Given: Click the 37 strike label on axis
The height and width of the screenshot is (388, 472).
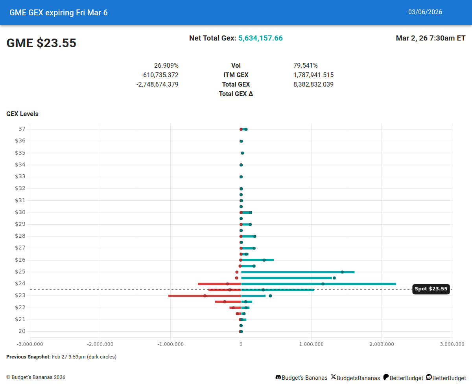Looking at the screenshot, I should 22,129.
